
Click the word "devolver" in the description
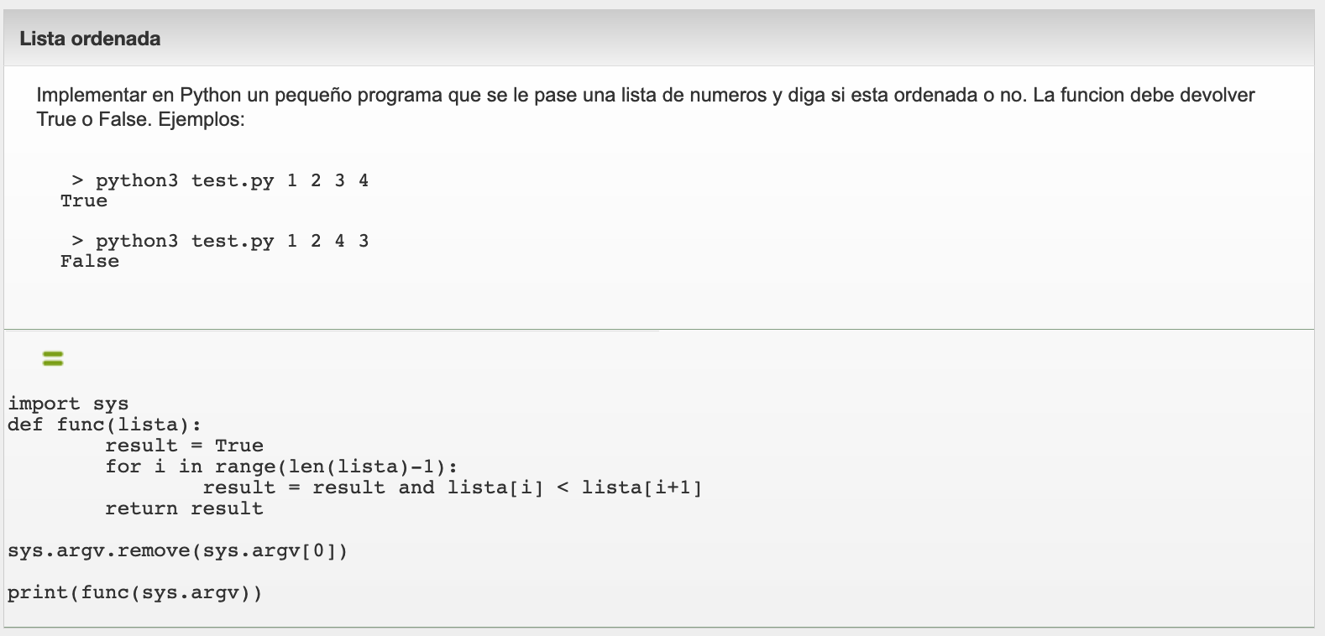1218,95
